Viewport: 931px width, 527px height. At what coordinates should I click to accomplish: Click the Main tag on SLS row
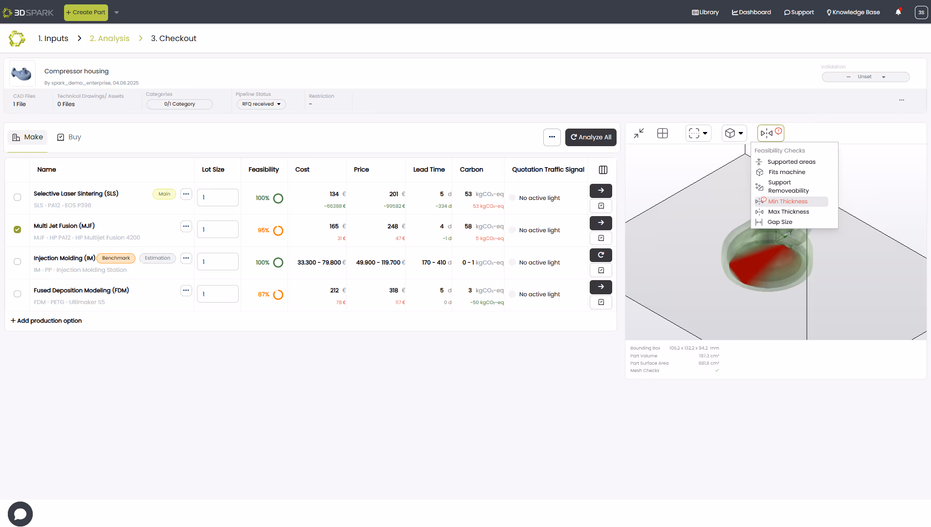pyautogui.click(x=164, y=194)
